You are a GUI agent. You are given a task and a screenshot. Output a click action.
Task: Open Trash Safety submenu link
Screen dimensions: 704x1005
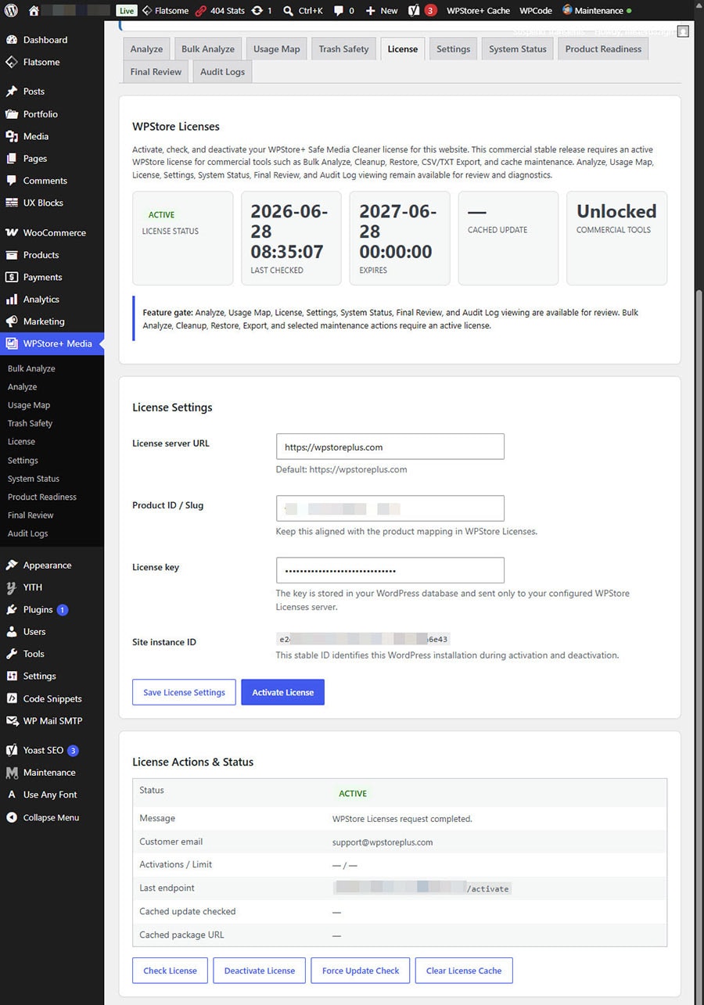click(30, 423)
